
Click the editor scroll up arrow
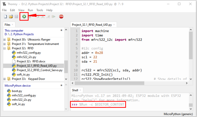(191, 30)
